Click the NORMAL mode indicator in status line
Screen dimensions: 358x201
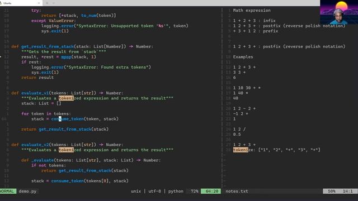[7, 191]
